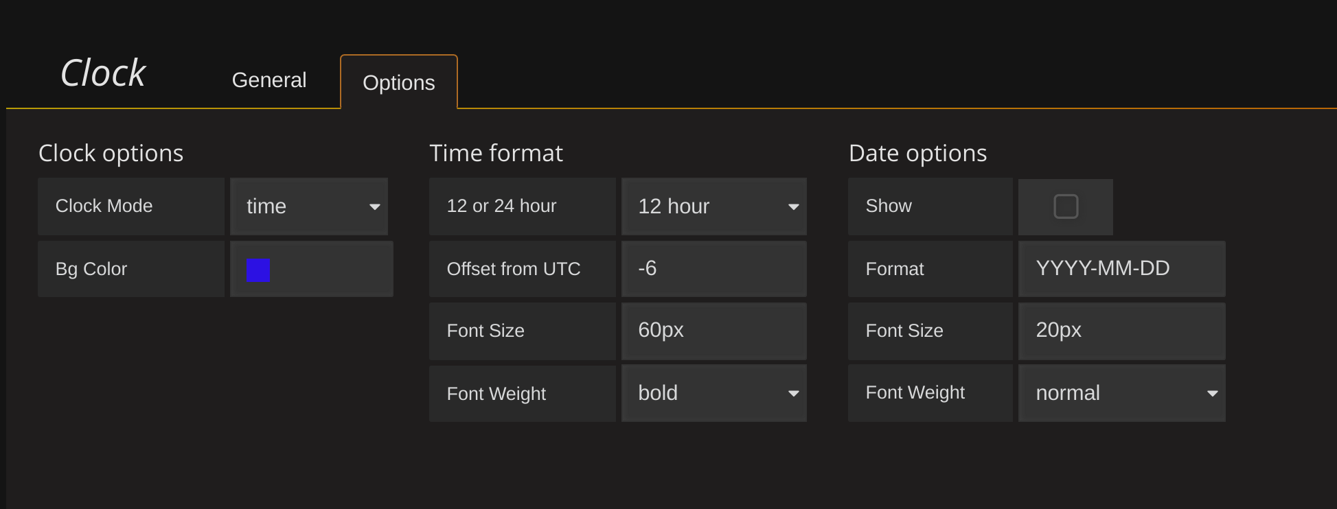Click the Offset from UTC label
This screenshot has height=509, width=1337.
513,269
